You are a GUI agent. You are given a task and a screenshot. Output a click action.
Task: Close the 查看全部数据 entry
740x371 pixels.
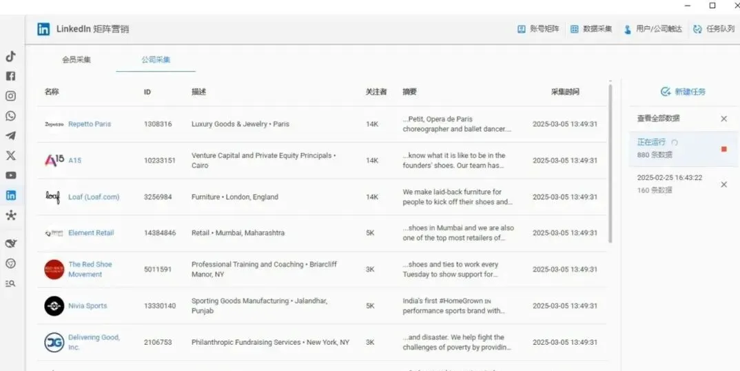(724, 119)
